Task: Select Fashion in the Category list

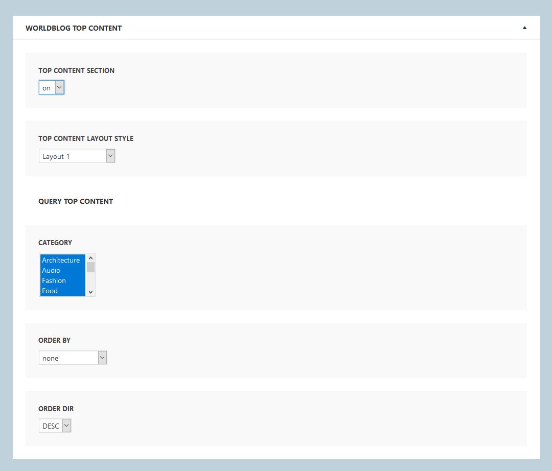Action: coord(63,280)
